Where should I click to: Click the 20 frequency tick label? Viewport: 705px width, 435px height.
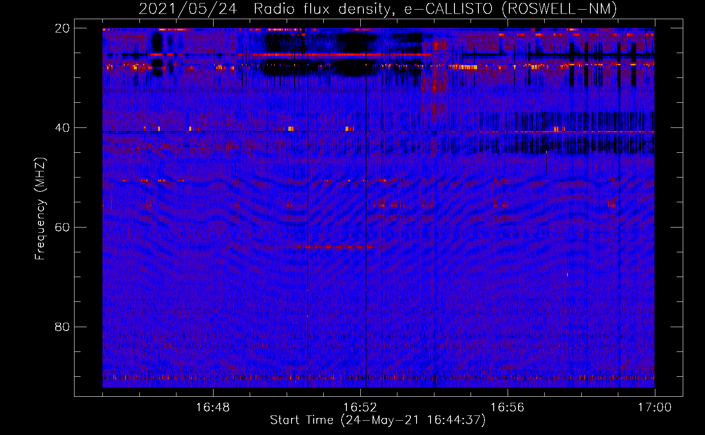click(62, 28)
